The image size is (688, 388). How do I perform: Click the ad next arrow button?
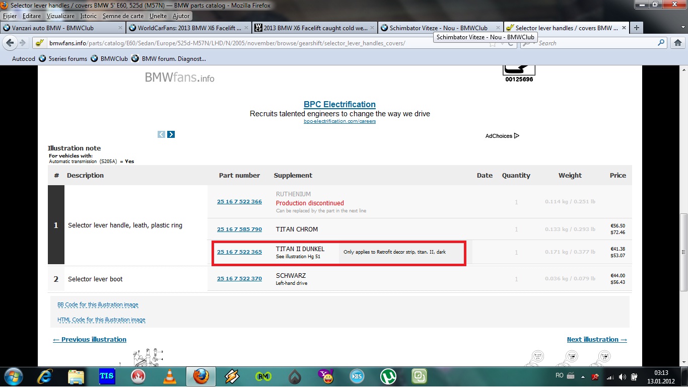point(171,134)
